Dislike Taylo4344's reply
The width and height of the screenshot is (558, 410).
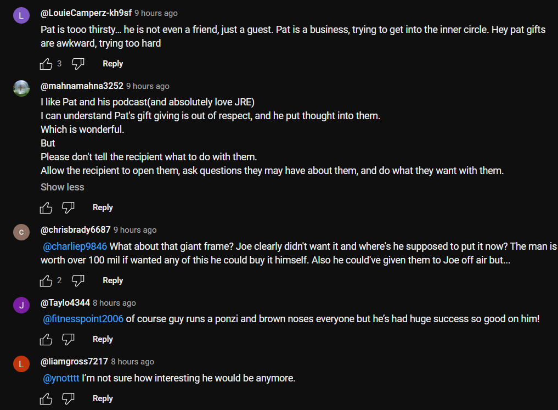[68, 340]
